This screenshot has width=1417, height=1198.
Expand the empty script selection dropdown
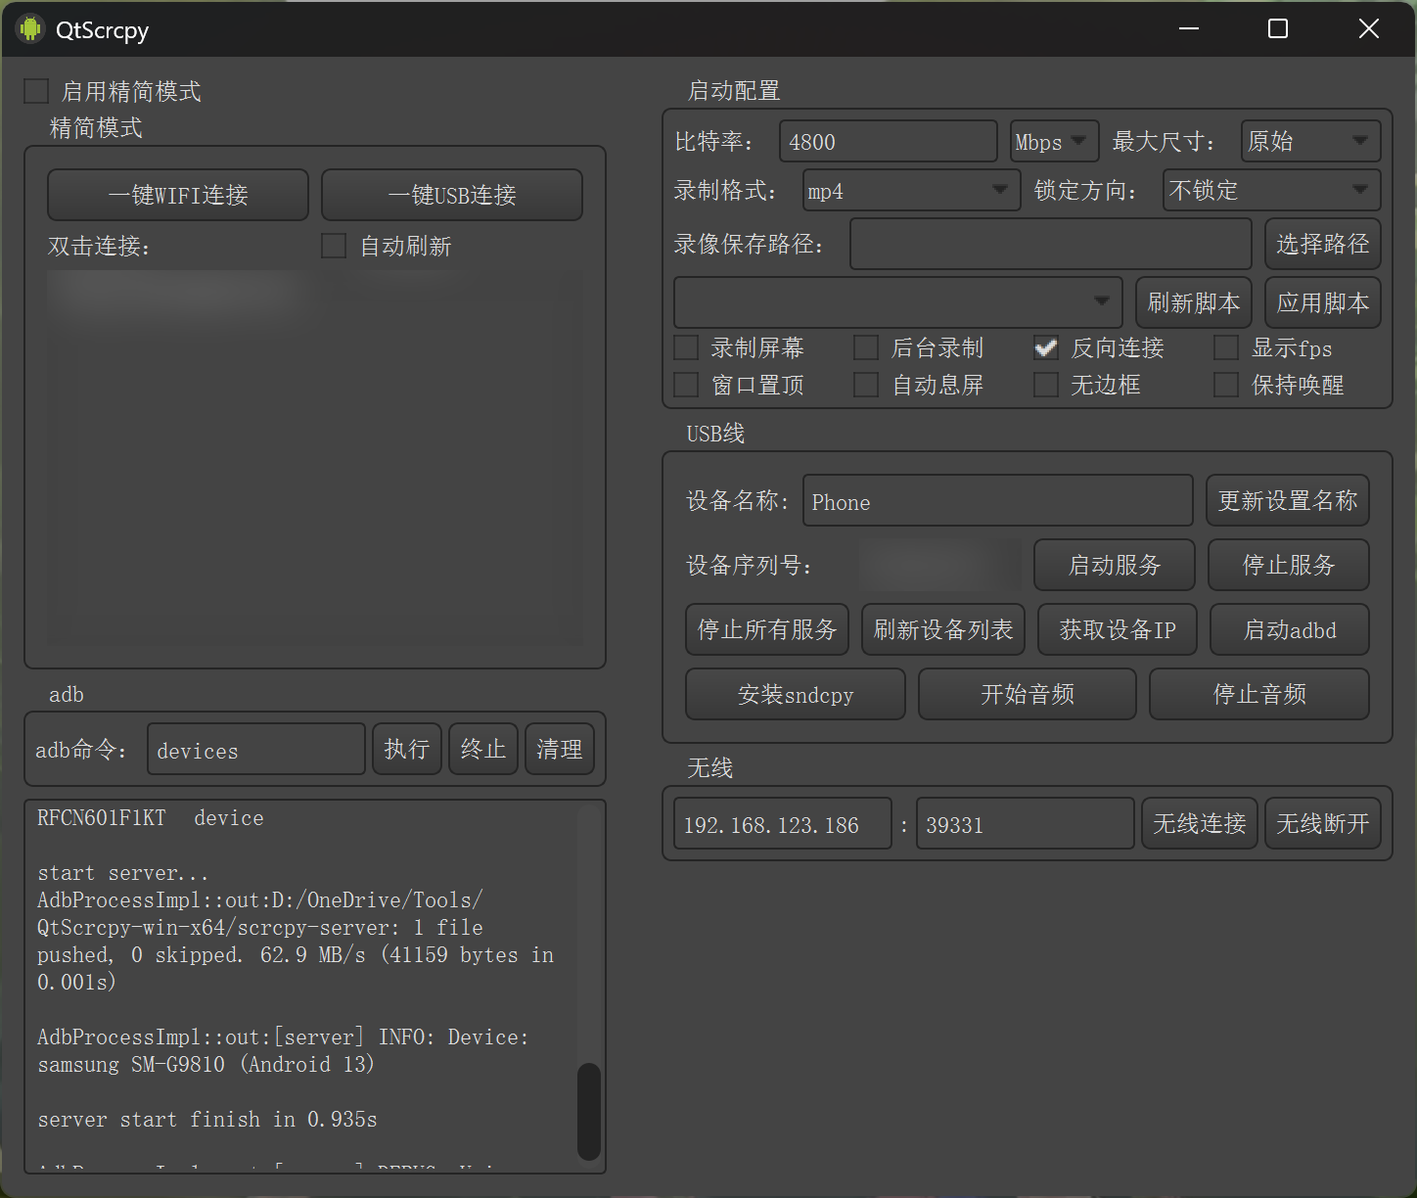pyautogui.click(x=898, y=302)
